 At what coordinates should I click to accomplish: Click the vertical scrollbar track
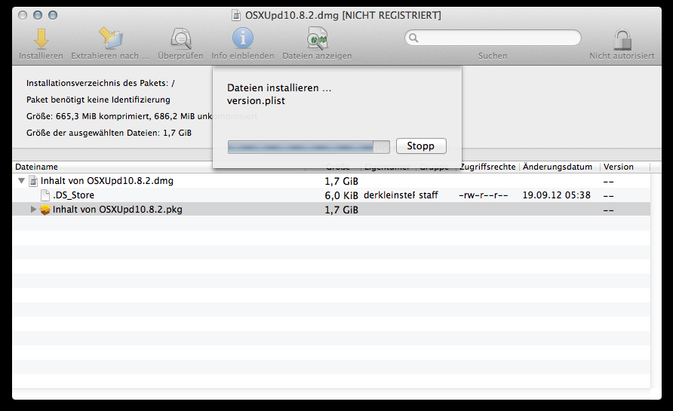tap(656, 281)
